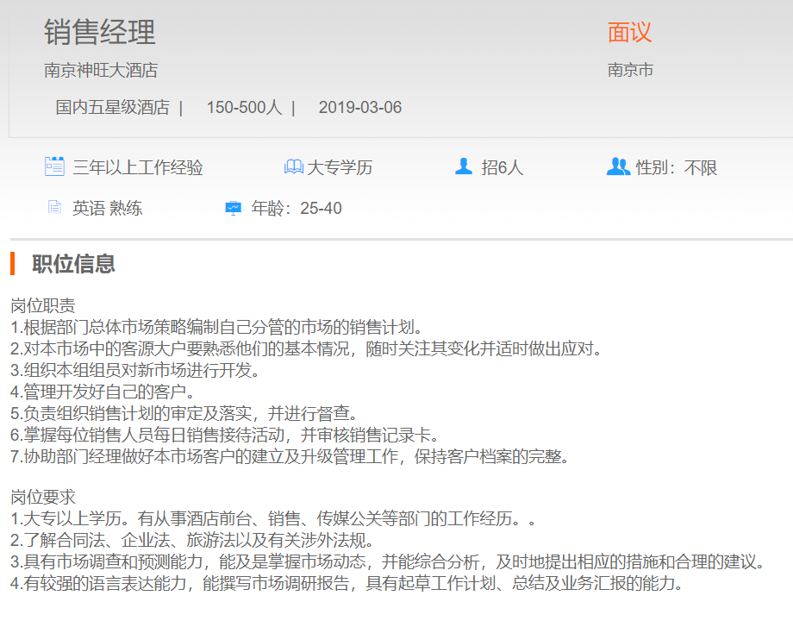Click the open book icon beside 大专学历
The height and width of the screenshot is (627, 793).
[x=293, y=166]
